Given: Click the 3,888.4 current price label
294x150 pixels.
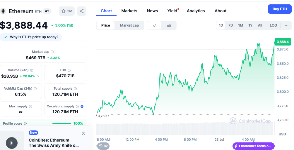Looking at the screenshot, I should tap(283, 42).
